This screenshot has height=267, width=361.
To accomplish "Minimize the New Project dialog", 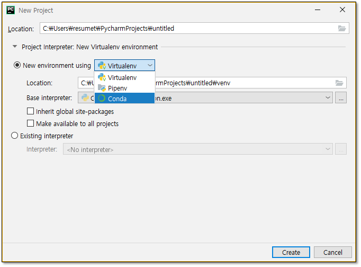I will [318, 10].
